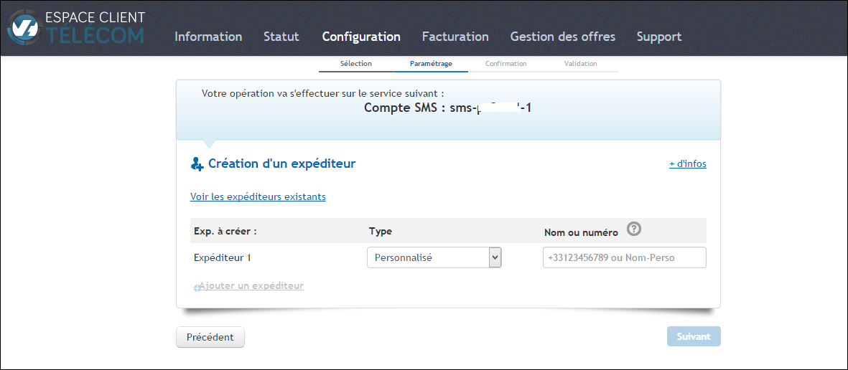This screenshot has height=370, width=848.
Task: Click the Espace Client Télécom logo
Action: 75,27
